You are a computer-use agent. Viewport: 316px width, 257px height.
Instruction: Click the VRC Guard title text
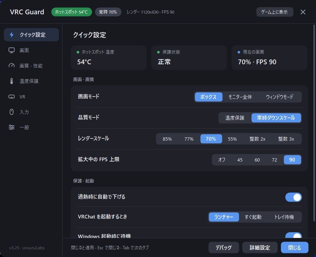(x=27, y=12)
